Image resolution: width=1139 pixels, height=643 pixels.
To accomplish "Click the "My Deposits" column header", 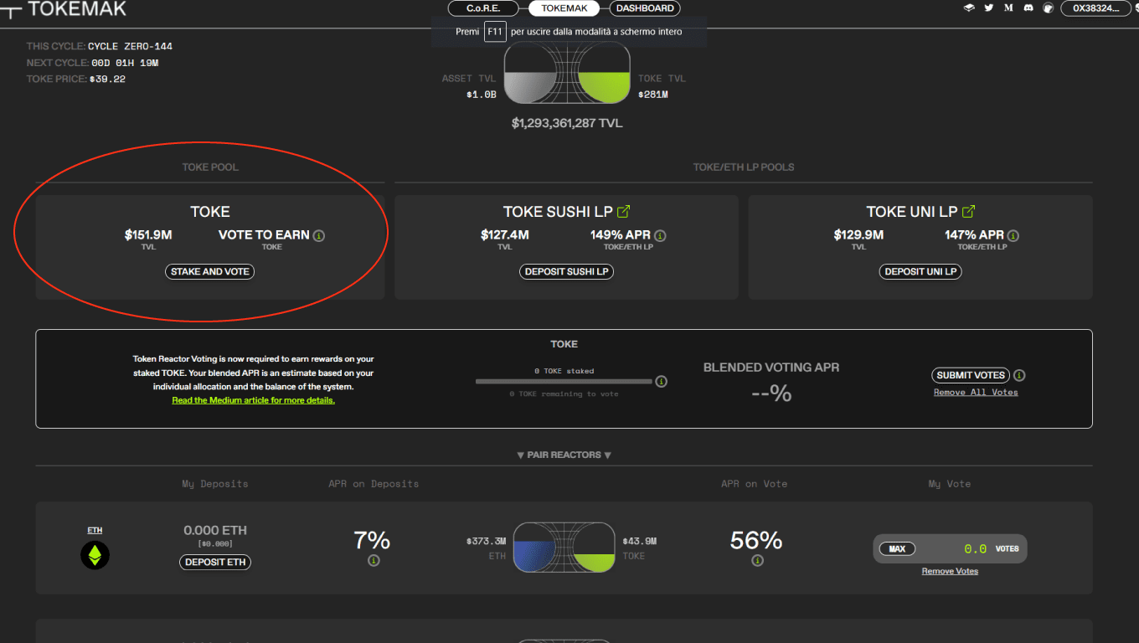I will 215,484.
